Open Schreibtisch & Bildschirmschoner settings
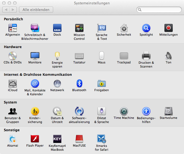 [x=35, y=28]
